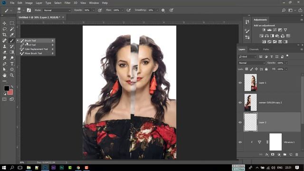
Task: Enable airbrush-style build-up
Action: (x=129, y=10)
